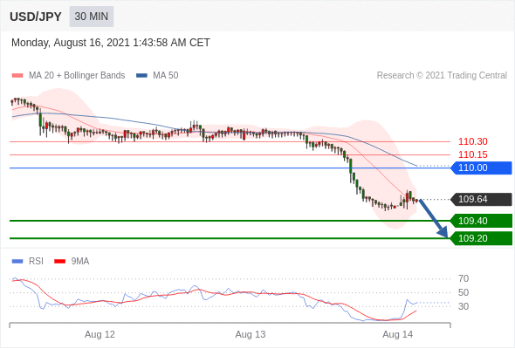The image size is (515, 349).
Task: Click 'Research © 2021 Trading Central' credit text
Action: coord(442,76)
